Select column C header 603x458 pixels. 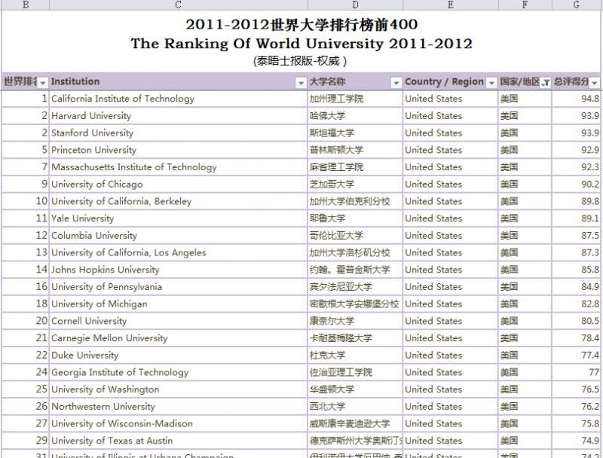click(179, 5)
